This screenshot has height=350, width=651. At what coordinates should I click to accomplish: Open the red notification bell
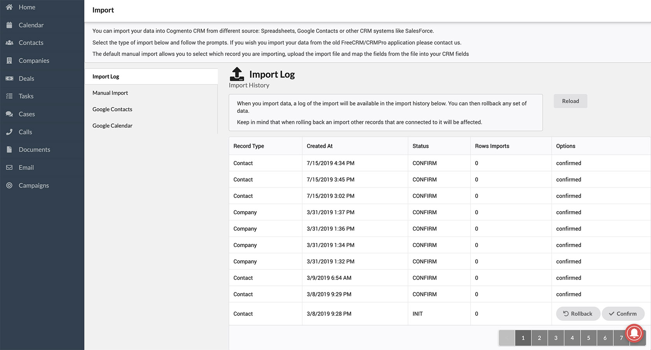tap(634, 333)
